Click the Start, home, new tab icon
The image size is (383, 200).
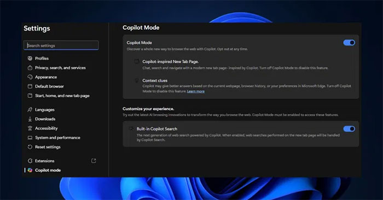click(x=30, y=96)
